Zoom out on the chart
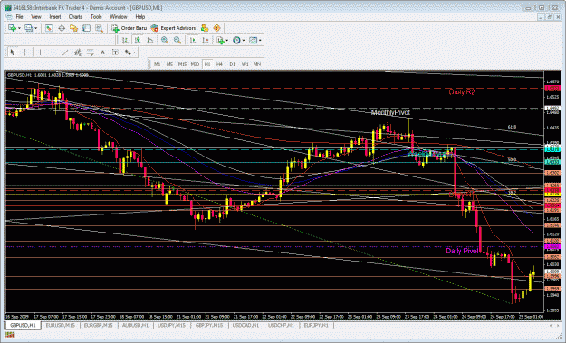This screenshot has width=566, height=343. click(177, 41)
